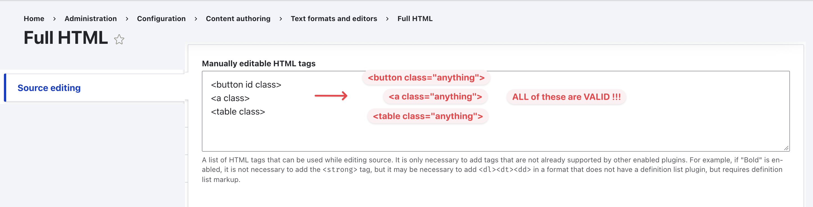Open Text formats and editors breadcrumb

click(334, 19)
